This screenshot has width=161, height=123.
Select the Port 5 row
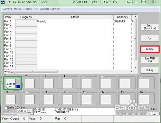coord(69,35)
